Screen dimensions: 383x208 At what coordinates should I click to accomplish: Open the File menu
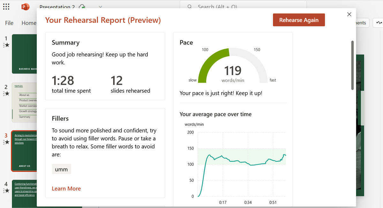[x=9, y=23]
